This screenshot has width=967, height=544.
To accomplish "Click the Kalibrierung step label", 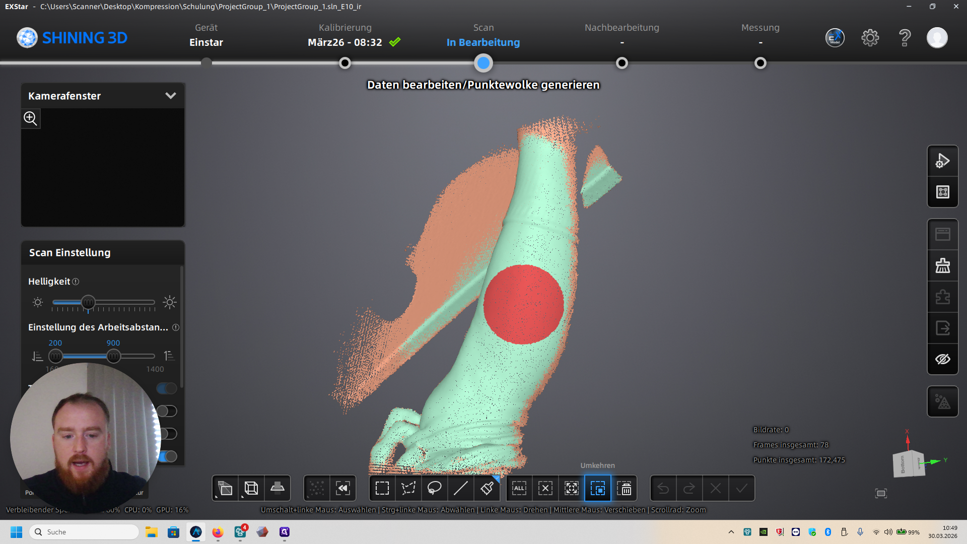I will pyautogui.click(x=345, y=28).
